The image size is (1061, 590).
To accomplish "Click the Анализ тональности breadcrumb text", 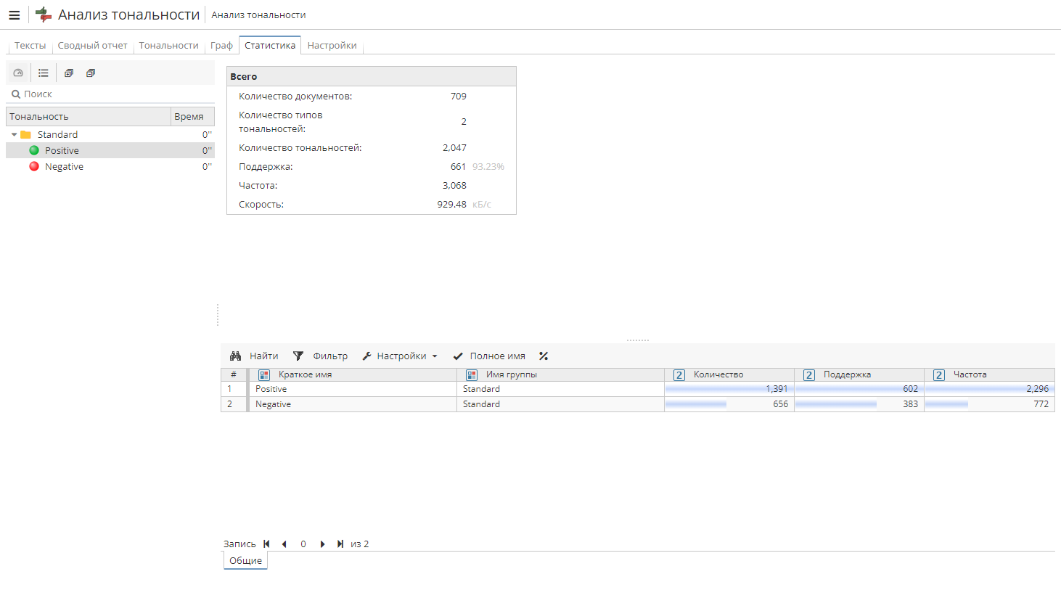I will pyautogui.click(x=258, y=15).
